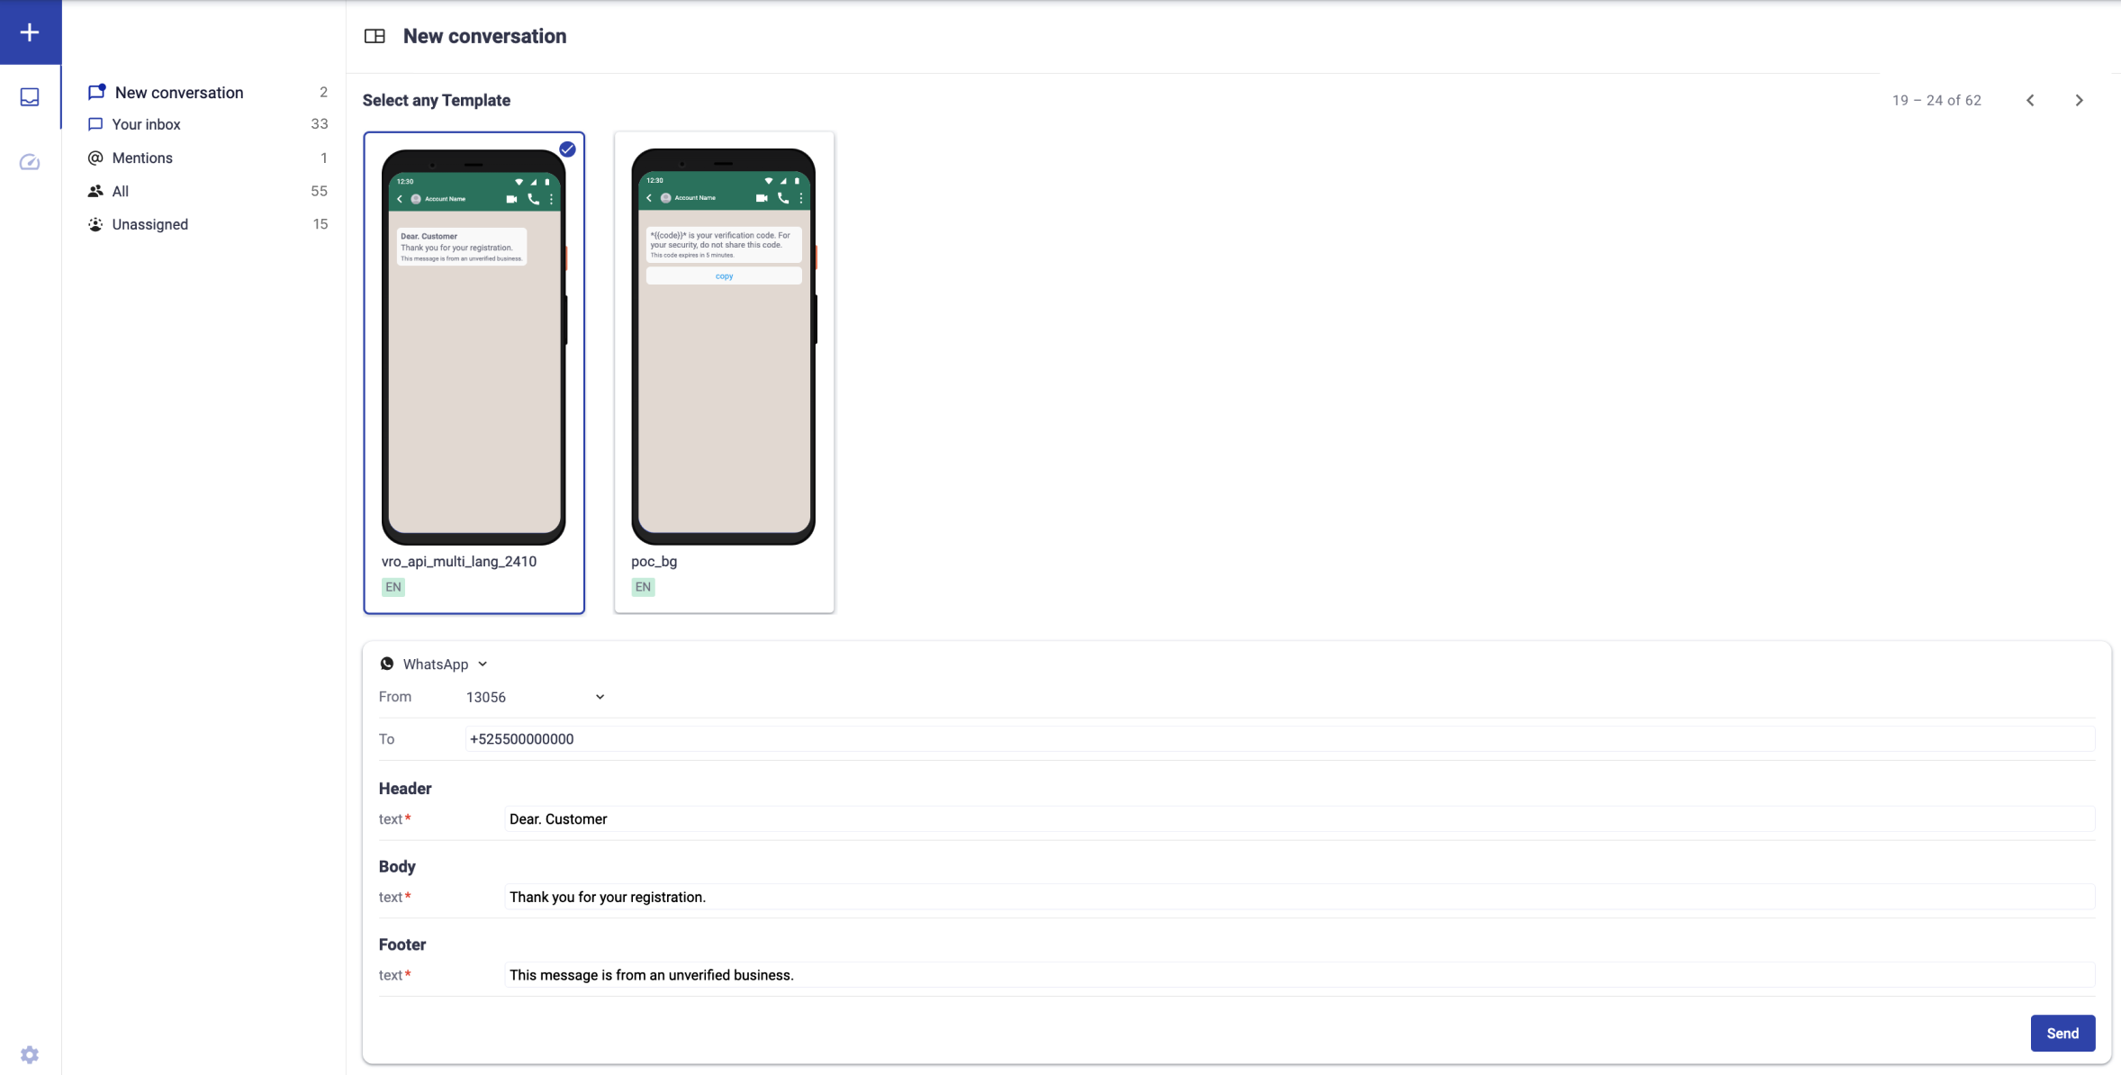Open the dashboard gauge icon in the left rail
Image resolution: width=2121 pixels, height=1075 pixels.
point(30,162)
